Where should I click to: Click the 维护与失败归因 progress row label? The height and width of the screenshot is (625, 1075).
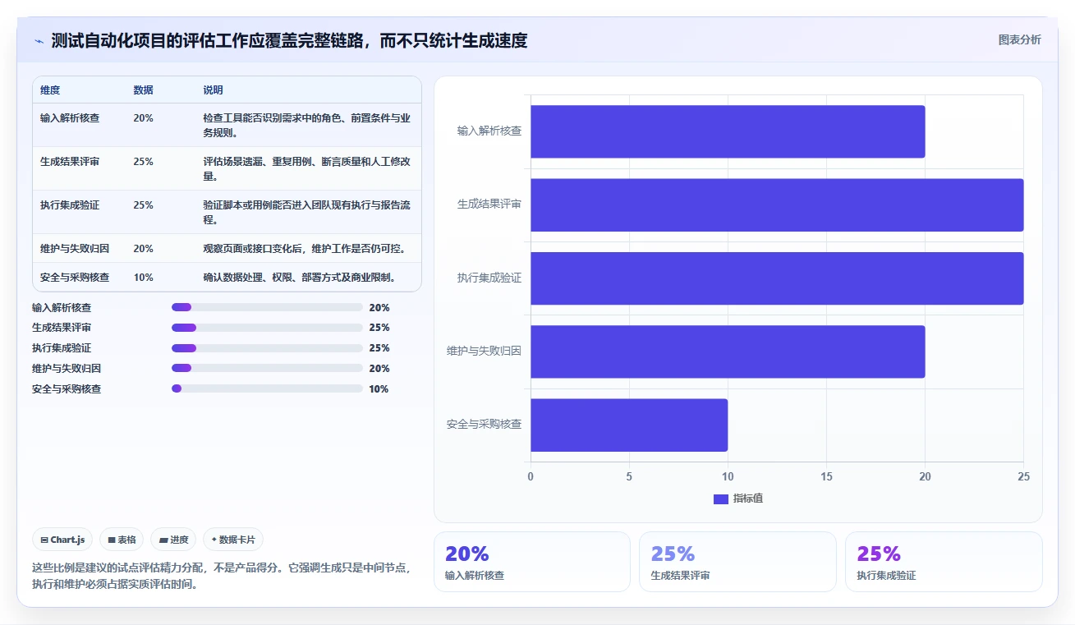67,369
